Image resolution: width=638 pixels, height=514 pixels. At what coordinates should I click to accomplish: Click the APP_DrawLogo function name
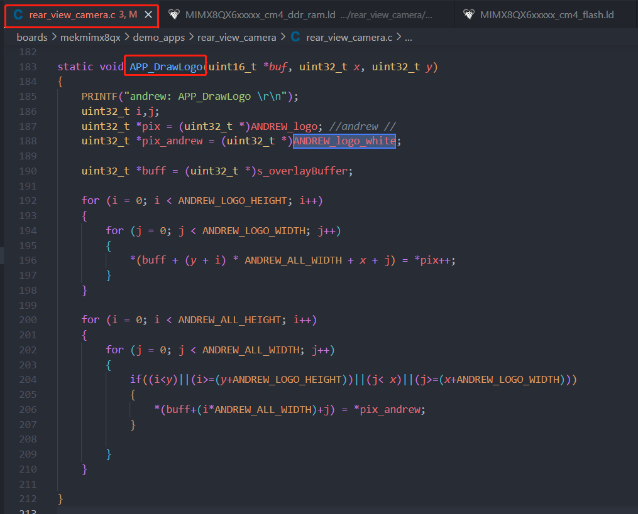coord(165,67)
